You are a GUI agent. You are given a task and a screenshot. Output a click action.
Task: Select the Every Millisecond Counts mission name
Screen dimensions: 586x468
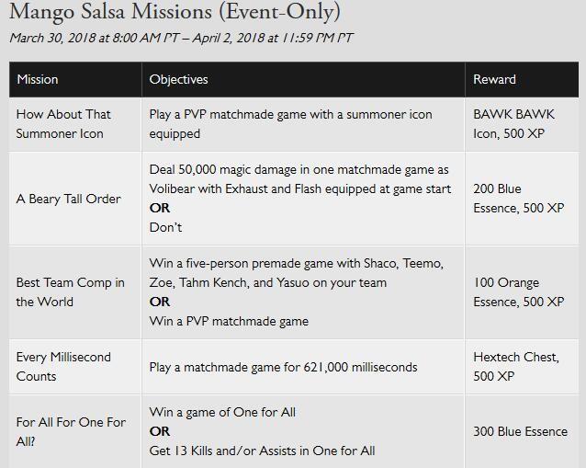(63, 367)
